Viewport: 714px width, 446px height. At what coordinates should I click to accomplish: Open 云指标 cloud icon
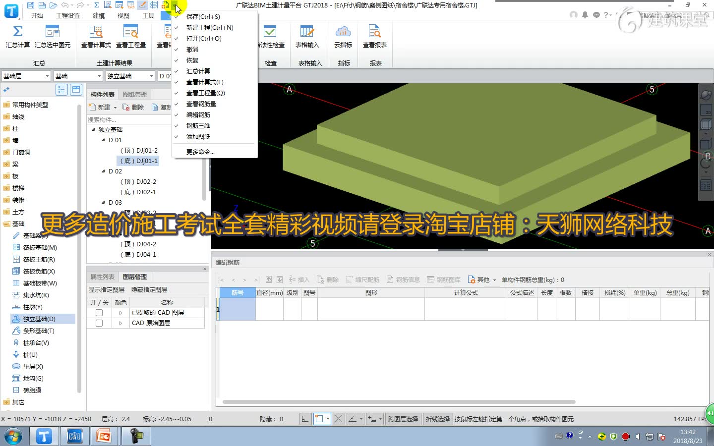(x=343, y=32)
